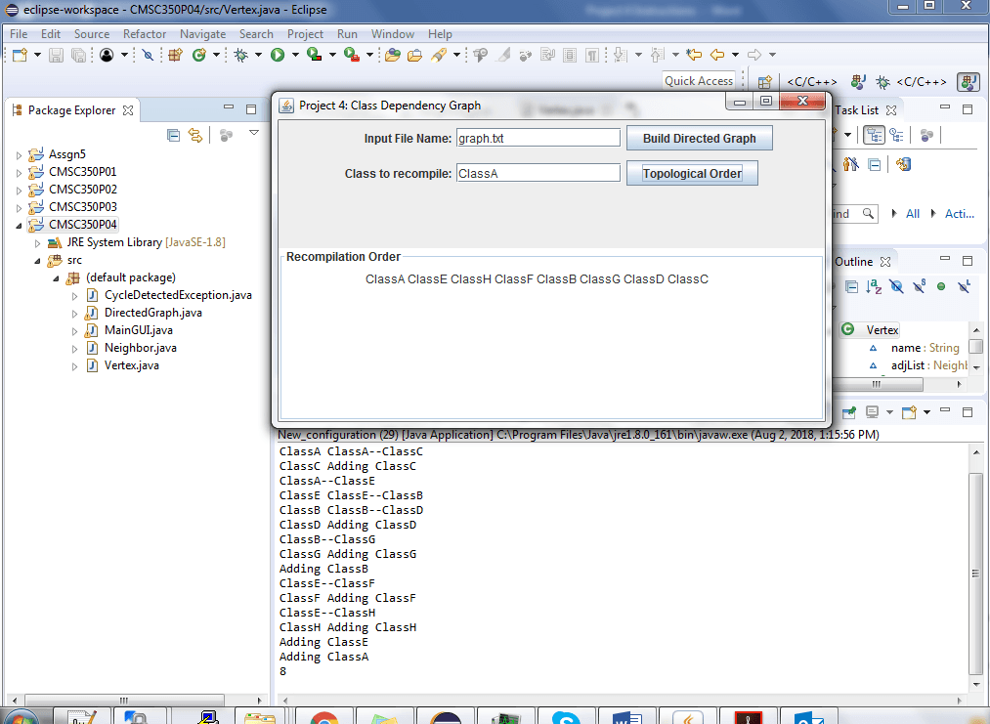Click the Run with Coverage icon
The width and height of the screenshot is (990, 724).
(x=315, y=55)
